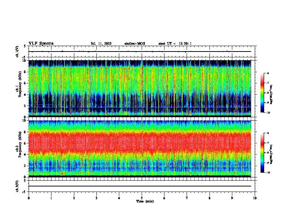
Task: Click tick label "6" on the Time axis
Action: pos(165,198)
